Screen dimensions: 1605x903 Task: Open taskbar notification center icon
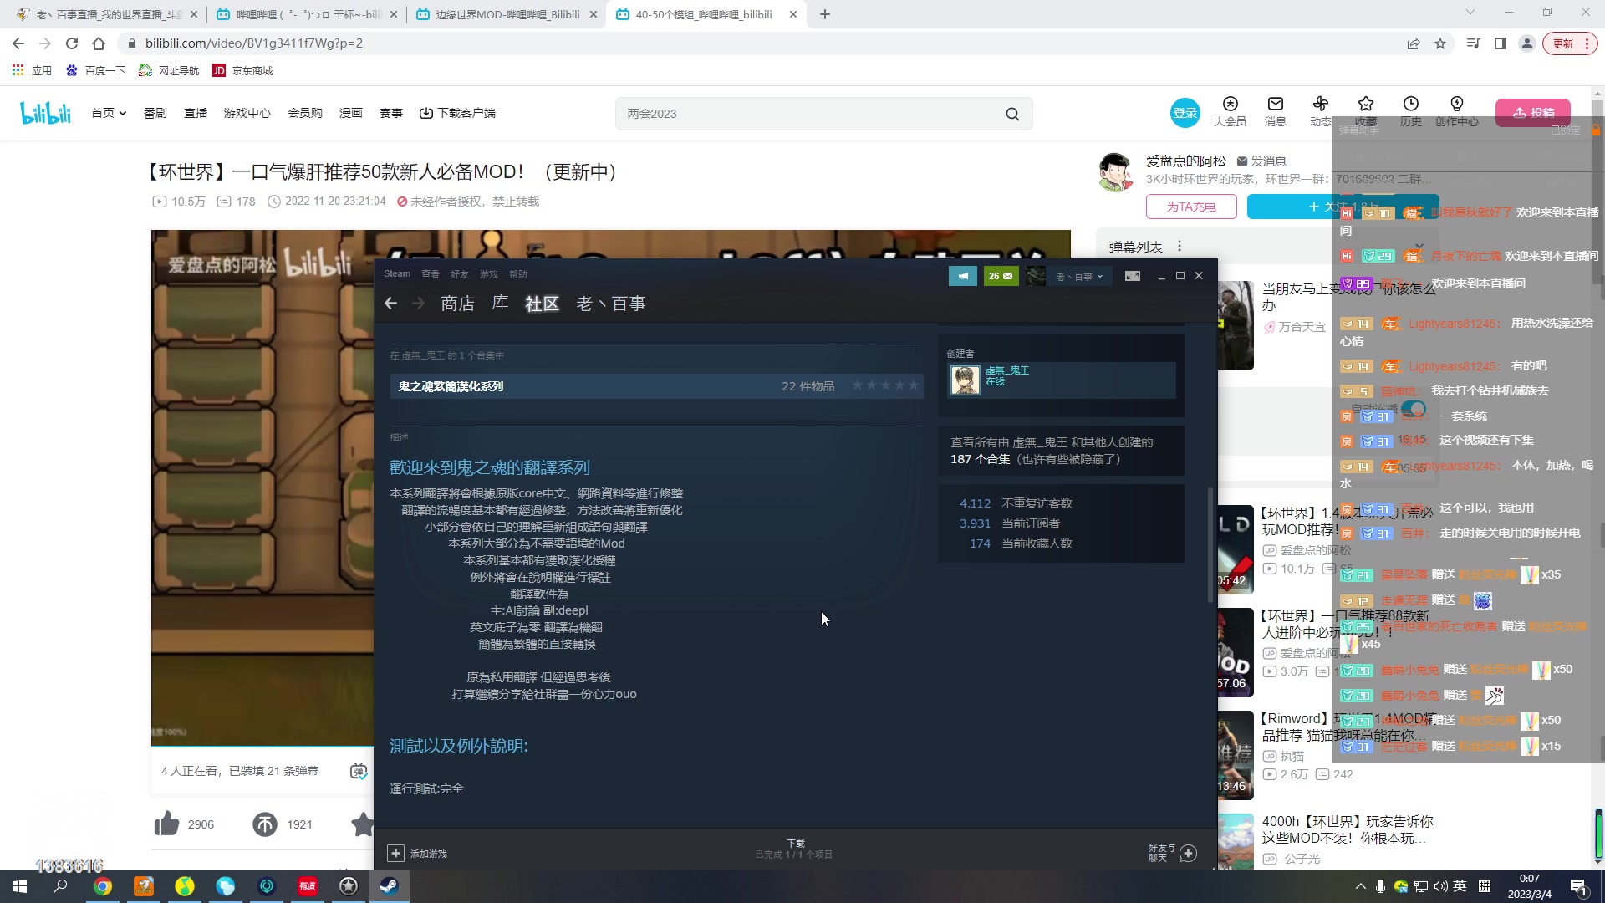[1578, 887]
